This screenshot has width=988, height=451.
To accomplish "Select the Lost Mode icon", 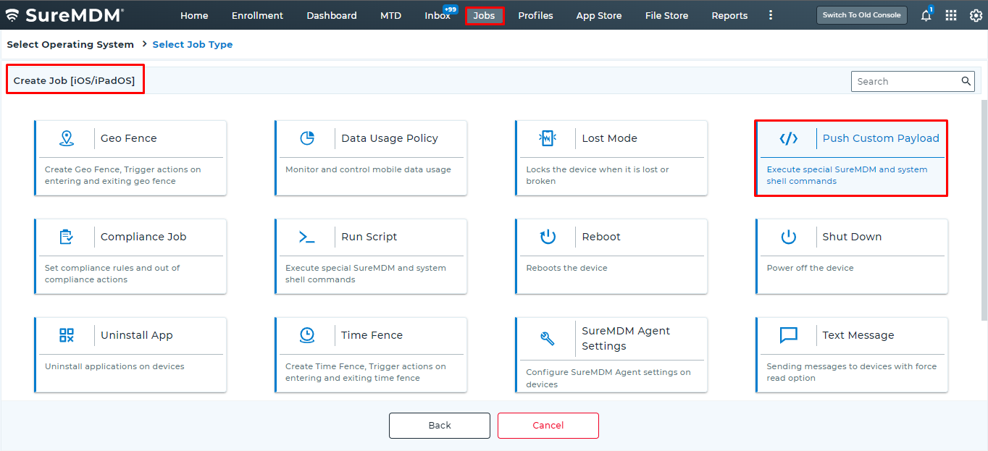I will pyautogui.click(x=547, y=138).
